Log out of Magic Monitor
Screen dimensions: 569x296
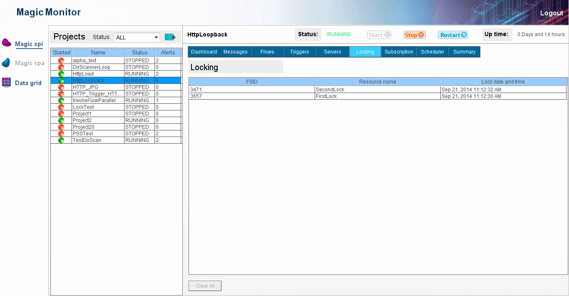(x=552, y=13)
